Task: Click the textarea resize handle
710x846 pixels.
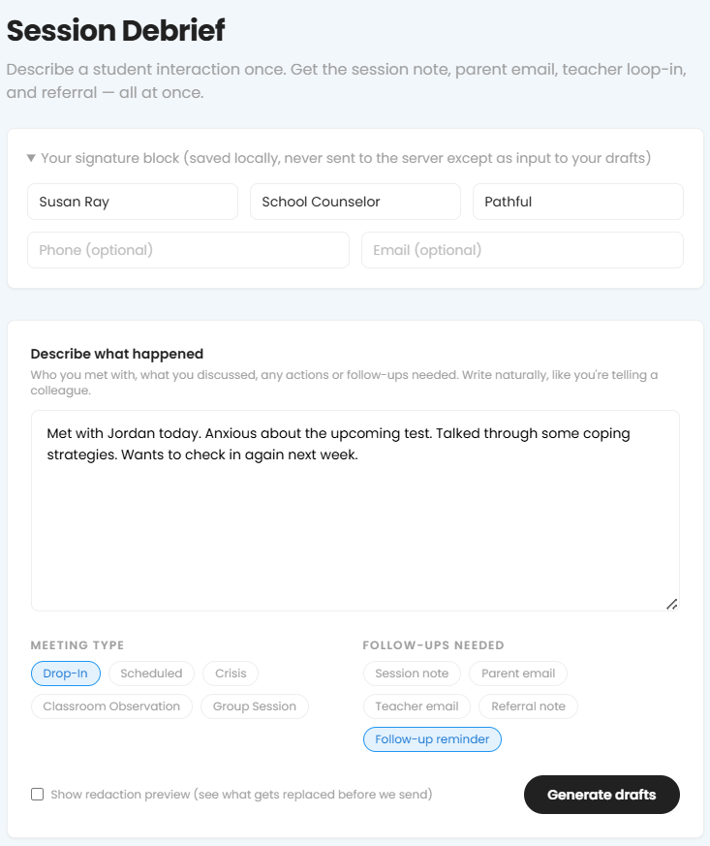Action: (x=671, y=605)
